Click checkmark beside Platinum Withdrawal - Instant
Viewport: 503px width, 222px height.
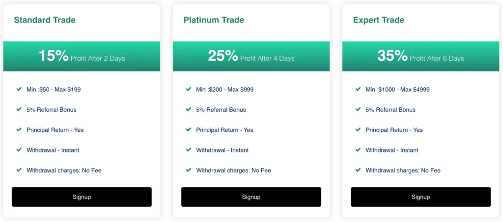click(x=189, y=150)
